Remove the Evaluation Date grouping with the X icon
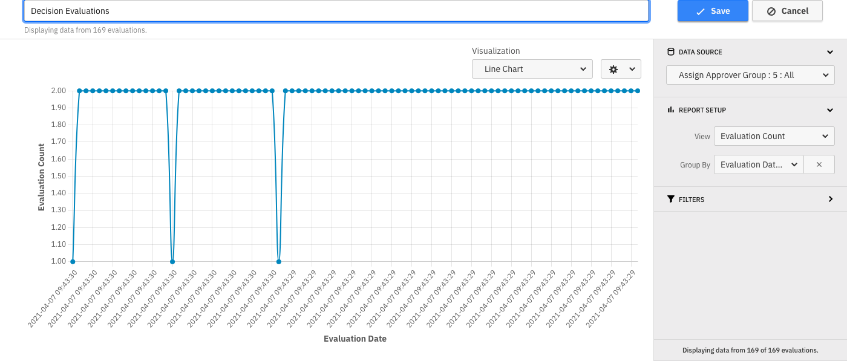Viewport: 847px width, 361px height. 819,164
